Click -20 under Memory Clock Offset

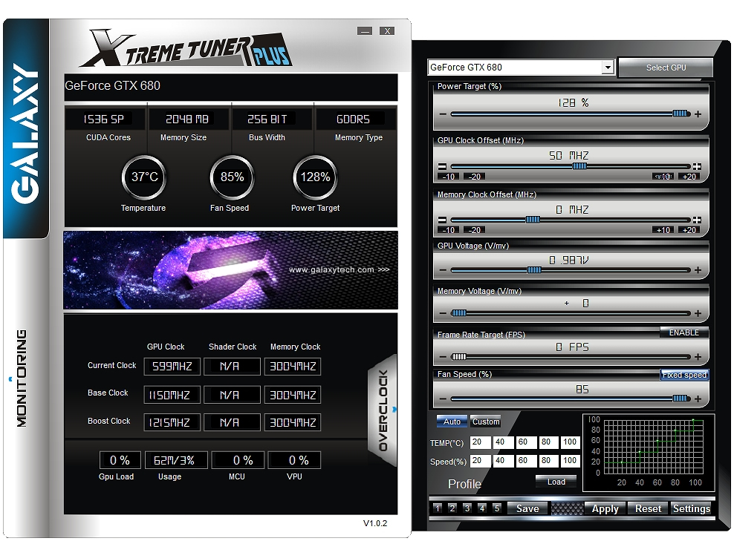[x=475, y=230]
